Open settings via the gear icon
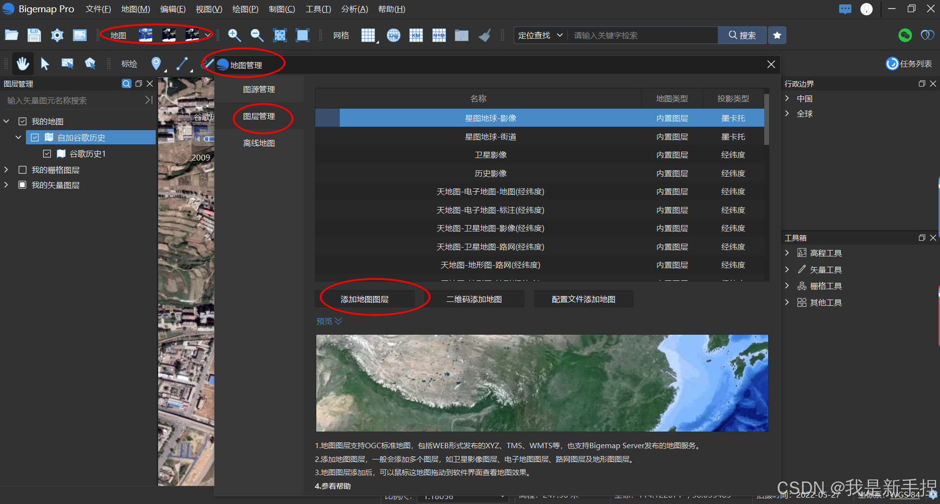The height and width of the screenshot is (504, 940). [57, 35]
